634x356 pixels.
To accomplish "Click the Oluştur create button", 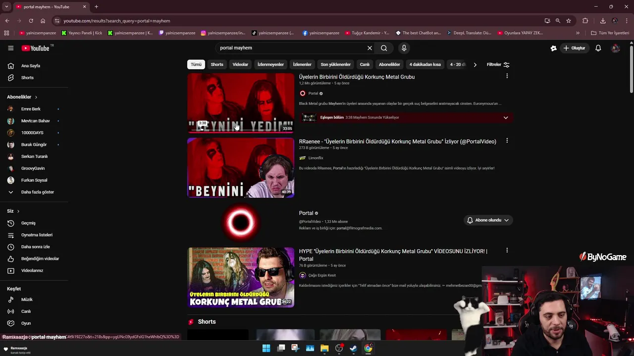I will (x=574, y=48).
